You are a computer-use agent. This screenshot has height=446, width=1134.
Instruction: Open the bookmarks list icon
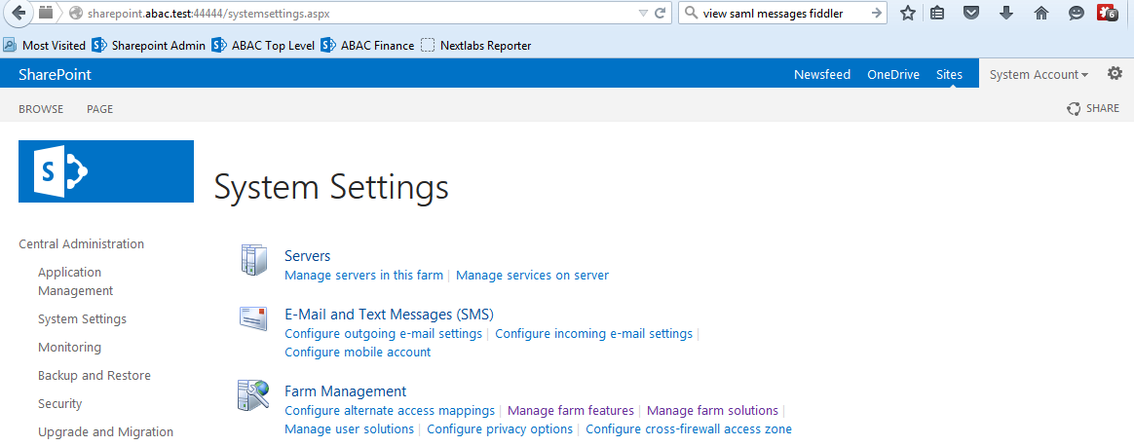tap(937, 13)
